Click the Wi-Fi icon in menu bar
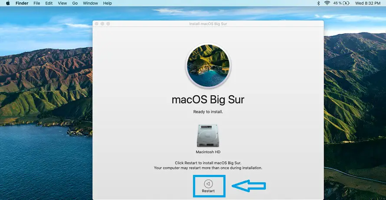The height and width of the screenshot is (200, 386). point(327,3)
